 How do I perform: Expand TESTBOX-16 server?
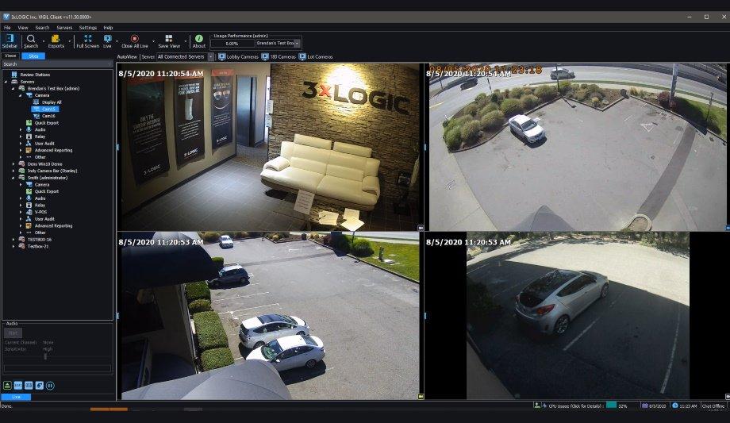[x=13, y=240]
